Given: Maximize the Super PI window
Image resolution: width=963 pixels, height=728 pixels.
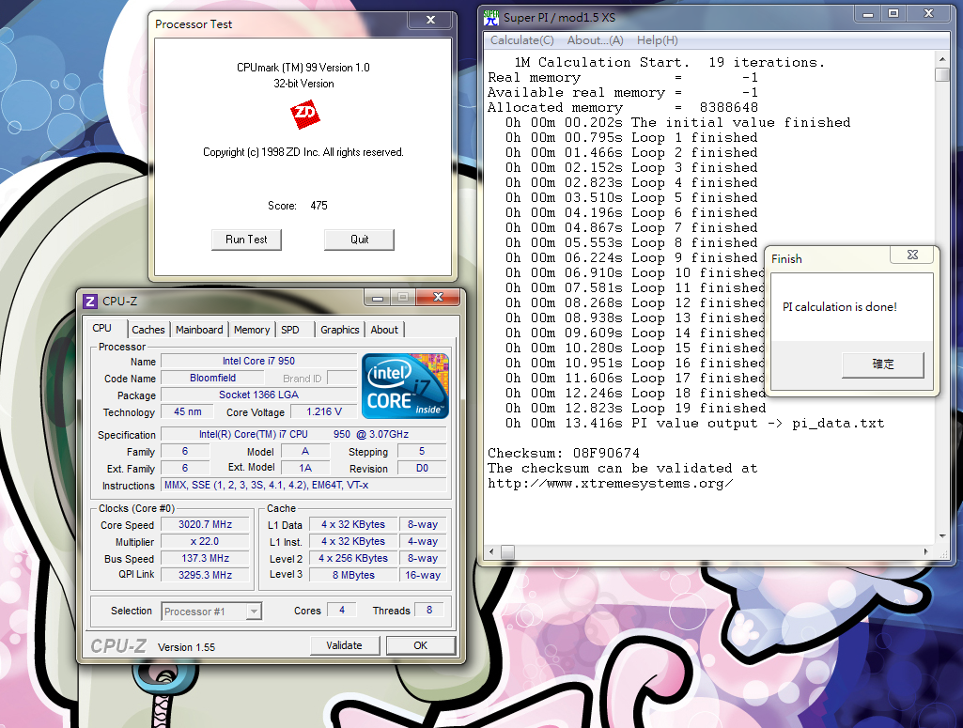Looking at the screenshot, I should 893,14.
